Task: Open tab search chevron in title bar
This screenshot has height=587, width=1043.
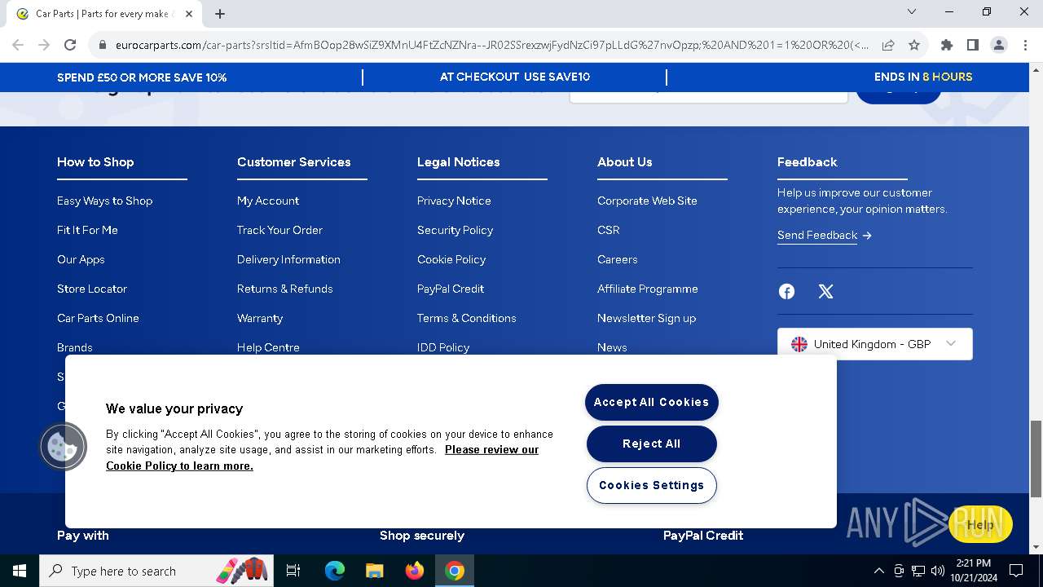Action: (912, 11)
